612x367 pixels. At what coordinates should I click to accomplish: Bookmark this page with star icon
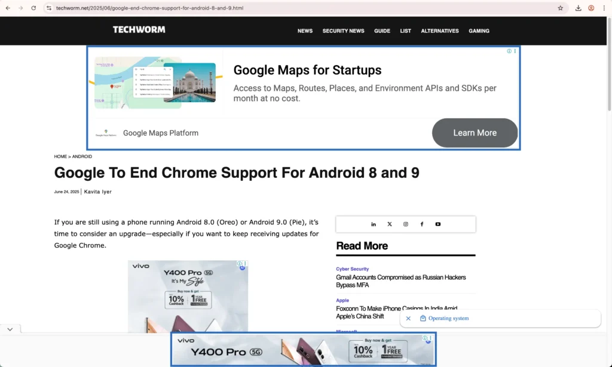[x=561, y=8]
